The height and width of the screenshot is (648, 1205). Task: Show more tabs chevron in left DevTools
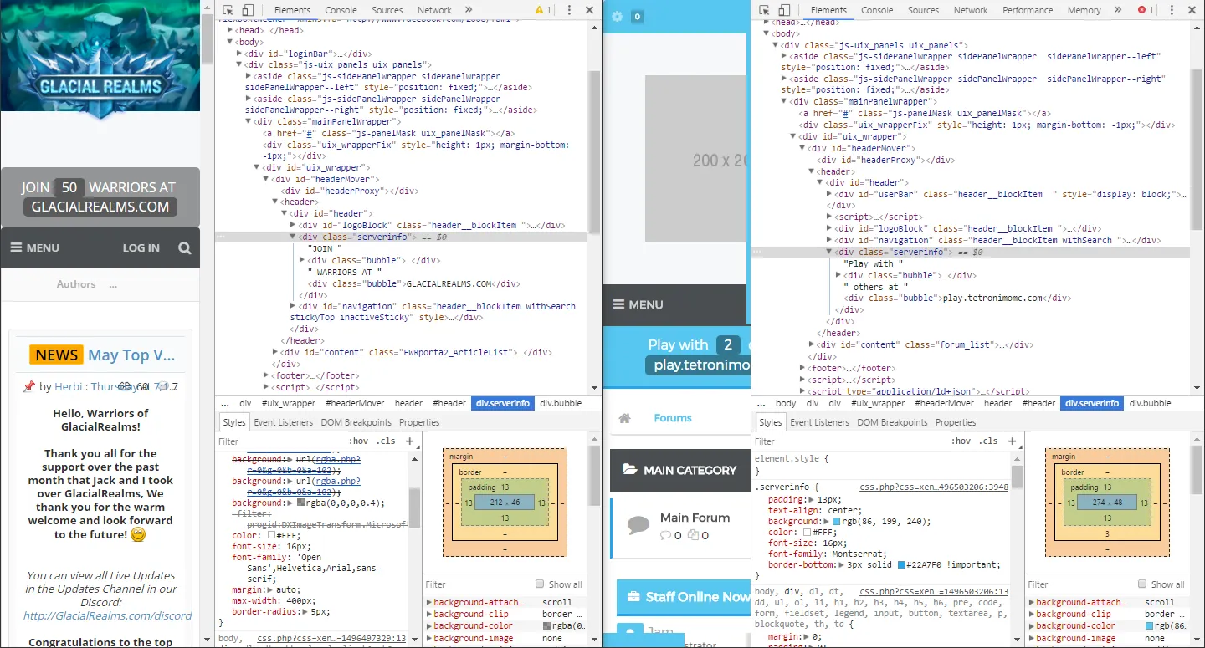[x=470, y=10]
